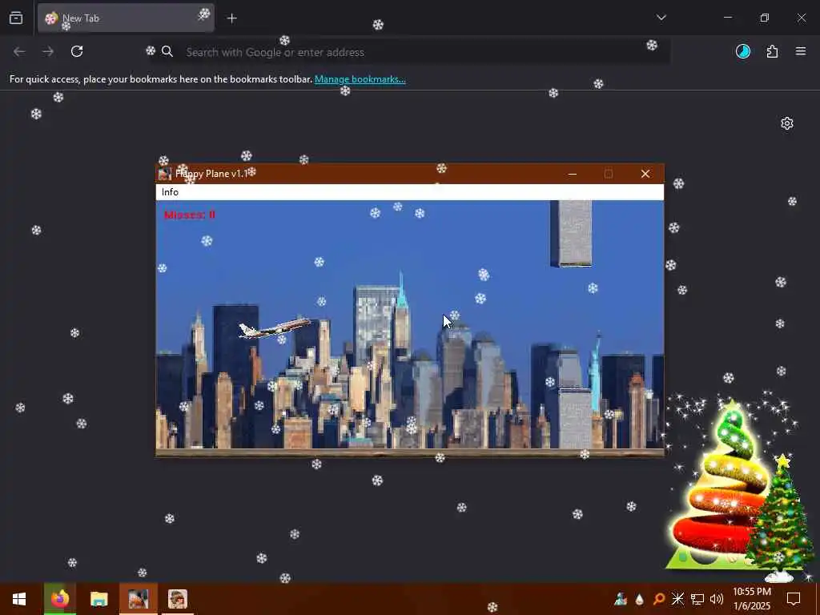Expand the list all tabs chevron
The width and height of the screenshot is (820, 615).
tap(661, 18)
